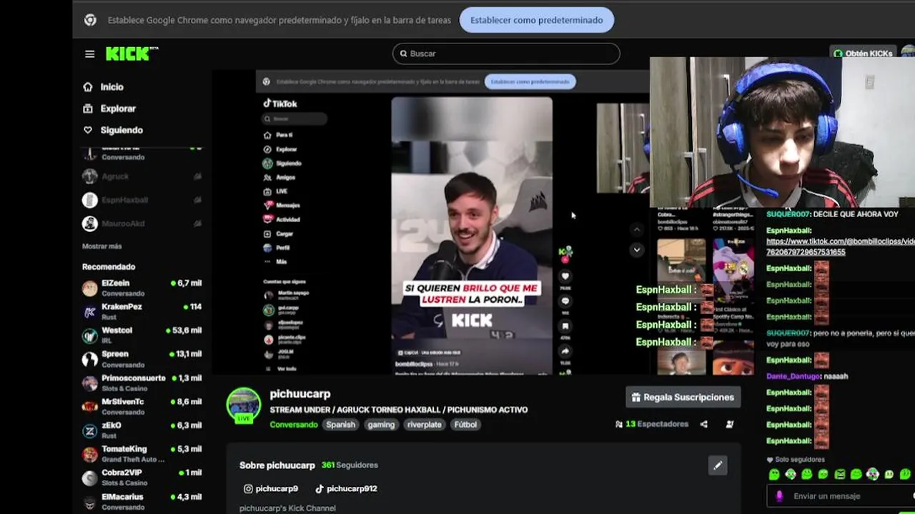Go to next TikTok video down chevron

pos(636,250)
